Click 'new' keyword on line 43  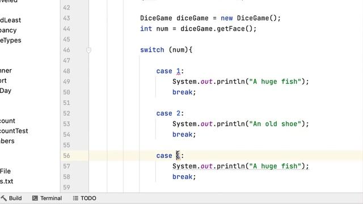(x=227, y=18)
